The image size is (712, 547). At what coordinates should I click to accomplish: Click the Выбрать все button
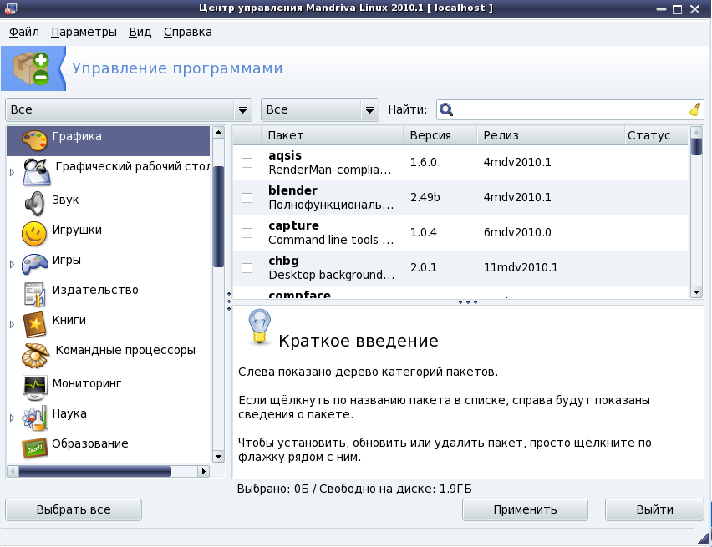point(74,509)
